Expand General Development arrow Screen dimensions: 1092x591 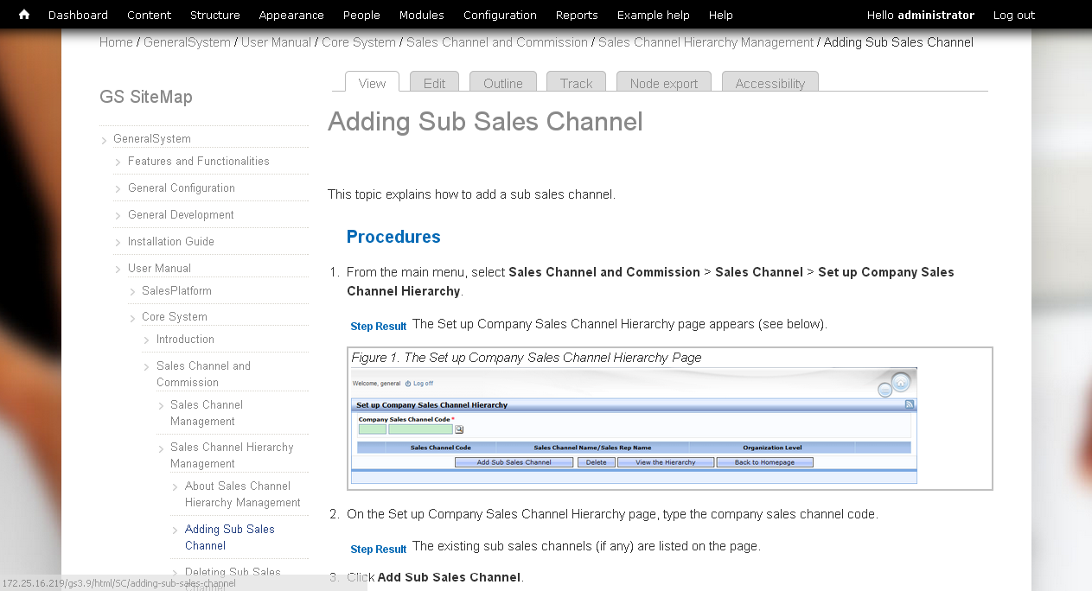(x=118, y=216)
